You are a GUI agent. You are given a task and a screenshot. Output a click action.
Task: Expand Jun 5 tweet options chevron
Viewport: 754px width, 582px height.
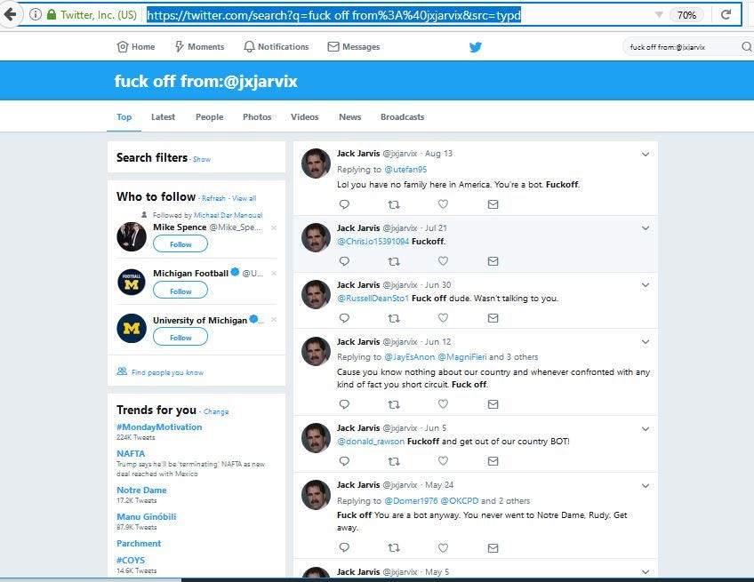[646, 428]
